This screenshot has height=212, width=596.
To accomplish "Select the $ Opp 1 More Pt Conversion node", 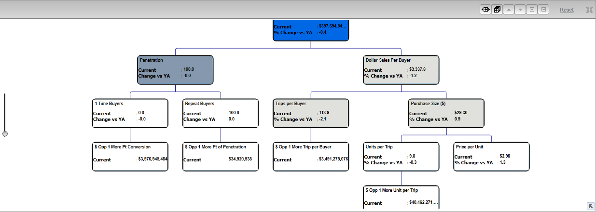I will 130,157.
